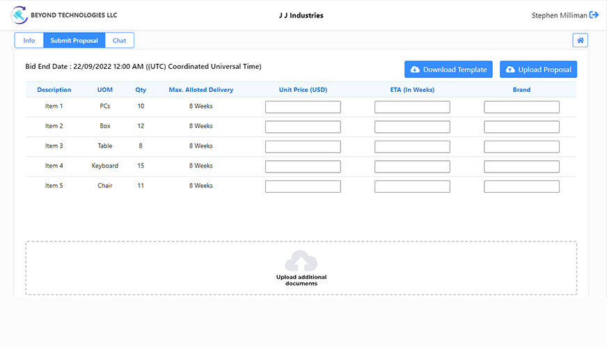Image resolution: width=607 pixels, height=348 pixels.
Task: Click the Unit Price (USD) header
Action: [x=303, y=90]
